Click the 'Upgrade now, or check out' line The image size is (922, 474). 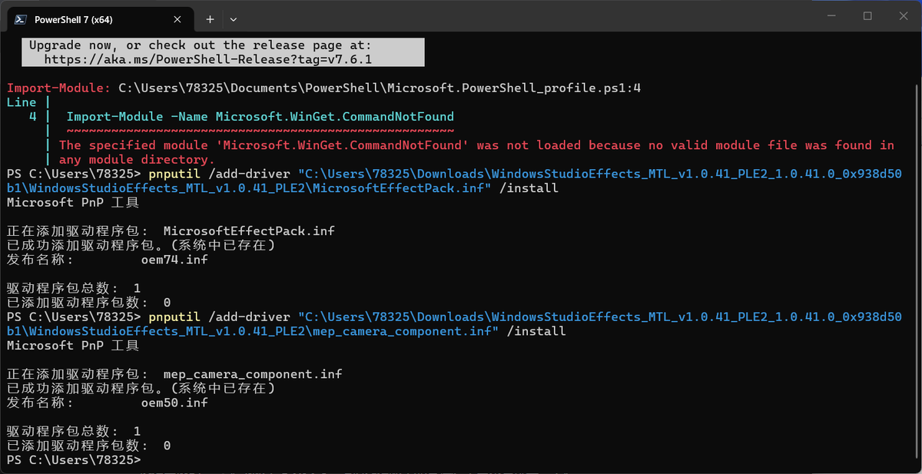click(x=201, y=45)
